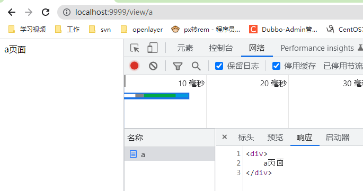Click the 'a页面' text on web page
Viewport: 363px width, 191px height.
(15, 50)
